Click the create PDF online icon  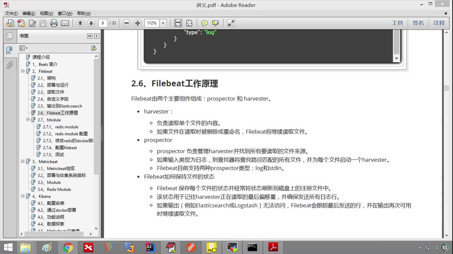pos(10,23)
